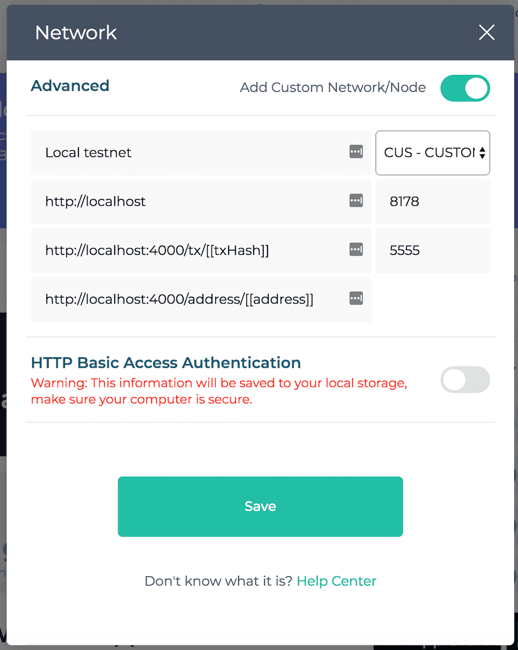
Task: Disable the Add Custom Network/Node switch
Action: click(x=465, y=88)
